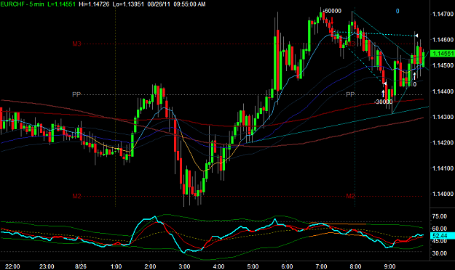Click the 8/26 date axis label
The width and height of the screenshot is (455, 270).
(81, 266)
